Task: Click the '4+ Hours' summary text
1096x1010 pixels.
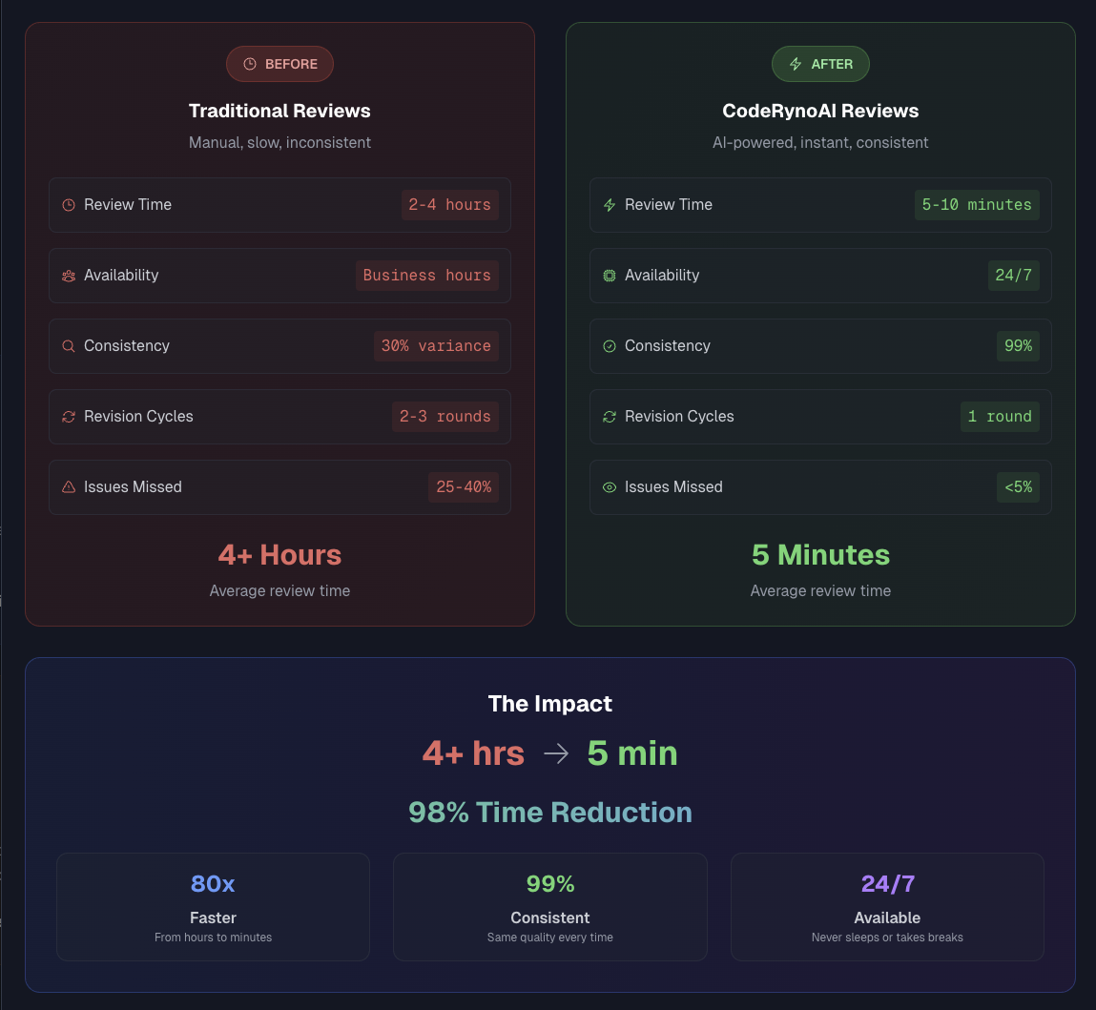Action: click(x=279, y=555)
